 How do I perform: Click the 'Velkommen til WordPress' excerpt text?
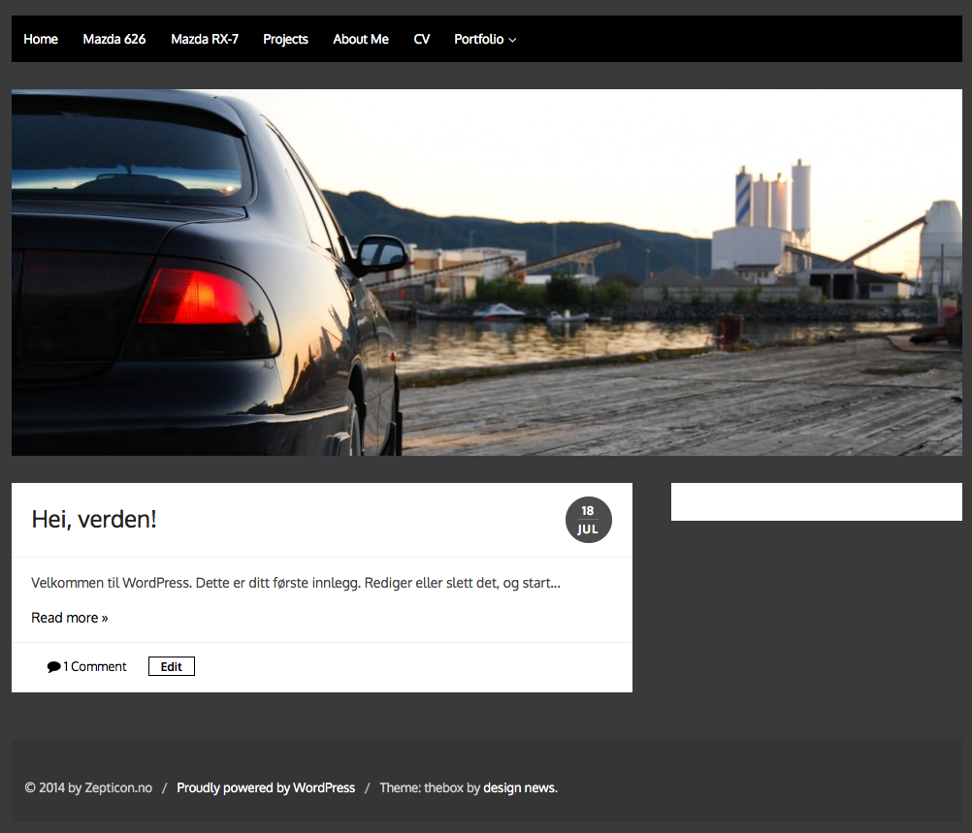click(296, 583)
